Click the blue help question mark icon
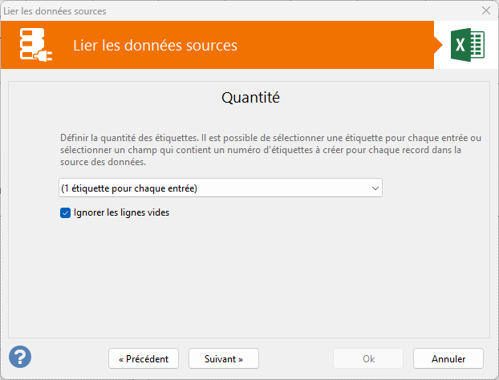This screenshot has height=380, width=499. point(20,357)
